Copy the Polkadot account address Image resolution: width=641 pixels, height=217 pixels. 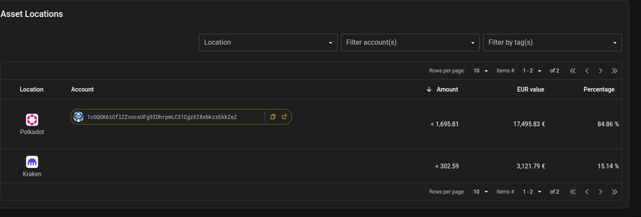point(272,117)
